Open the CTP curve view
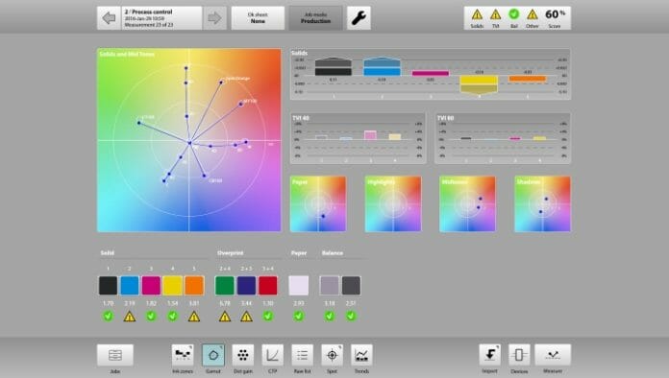This screenshot has width=669, height=378. tap(273, 355)
